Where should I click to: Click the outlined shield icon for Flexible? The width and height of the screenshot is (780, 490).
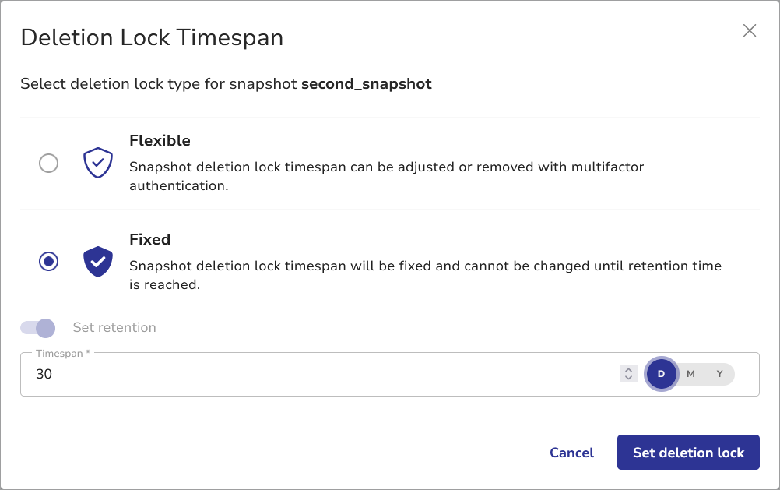(x=98, y=164)
